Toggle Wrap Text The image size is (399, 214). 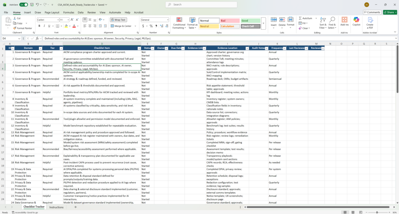118,20
